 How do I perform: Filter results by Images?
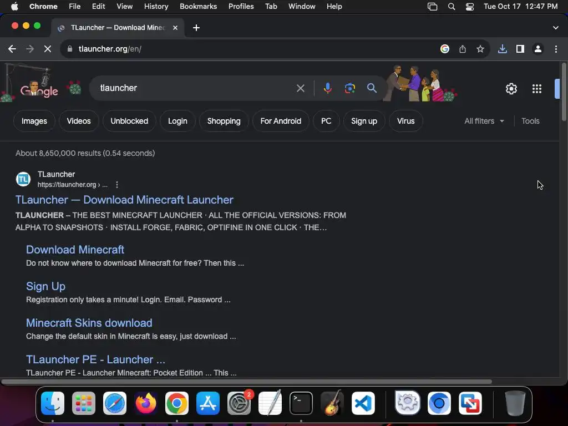coord(34,121)
